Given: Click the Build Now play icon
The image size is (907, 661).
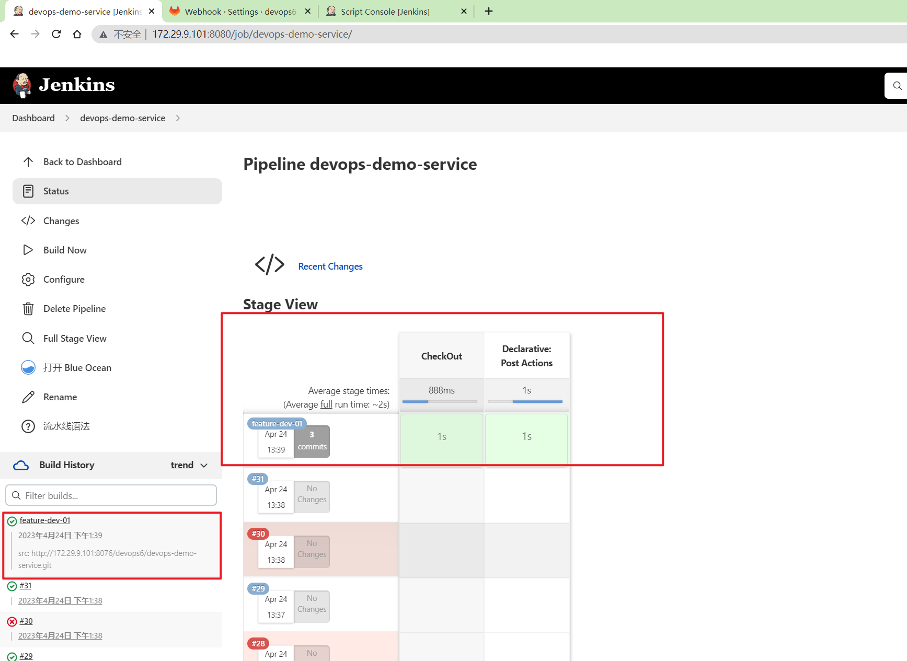Looking at the screenshot, I should pyautogui.click(x=28, y=250).
